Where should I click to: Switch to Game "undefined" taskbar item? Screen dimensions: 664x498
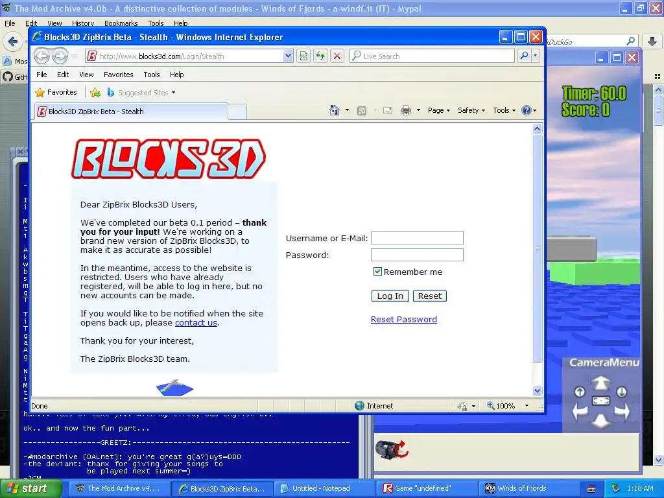427,488
